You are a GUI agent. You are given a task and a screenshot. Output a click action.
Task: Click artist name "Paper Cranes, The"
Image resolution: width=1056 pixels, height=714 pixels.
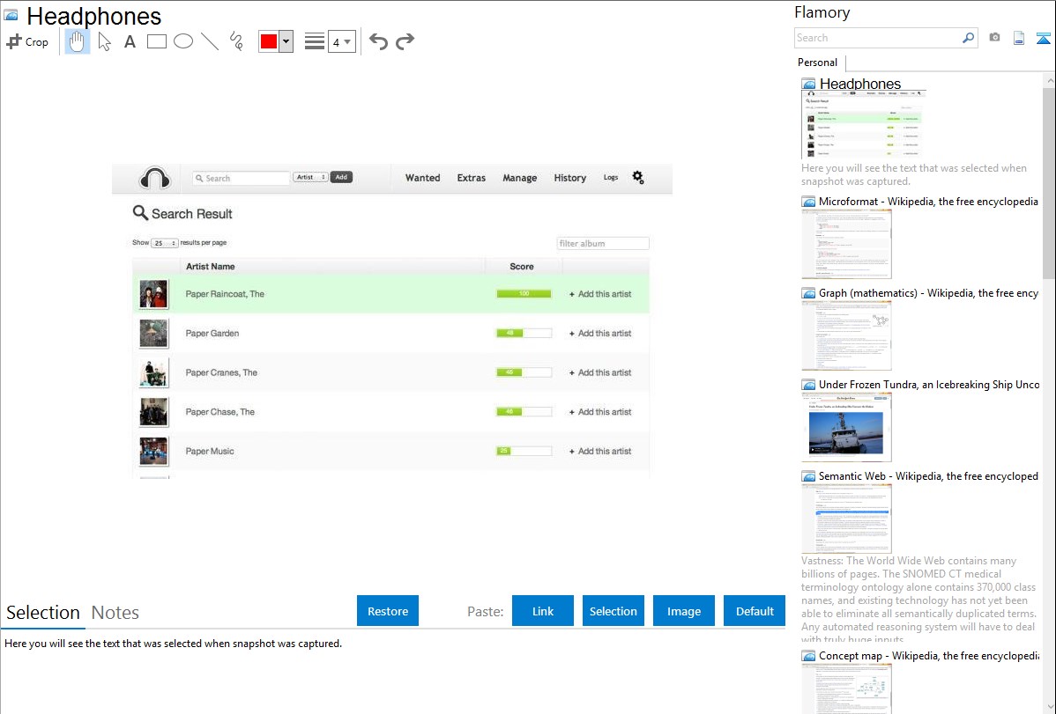(x=221, y=372)
